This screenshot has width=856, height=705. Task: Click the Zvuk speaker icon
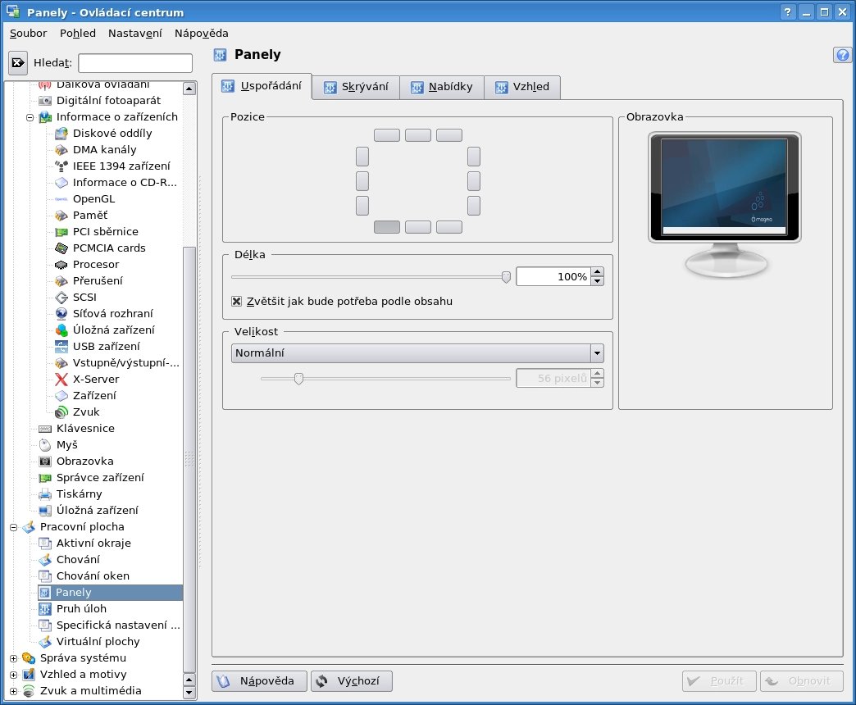coord(61,412)
